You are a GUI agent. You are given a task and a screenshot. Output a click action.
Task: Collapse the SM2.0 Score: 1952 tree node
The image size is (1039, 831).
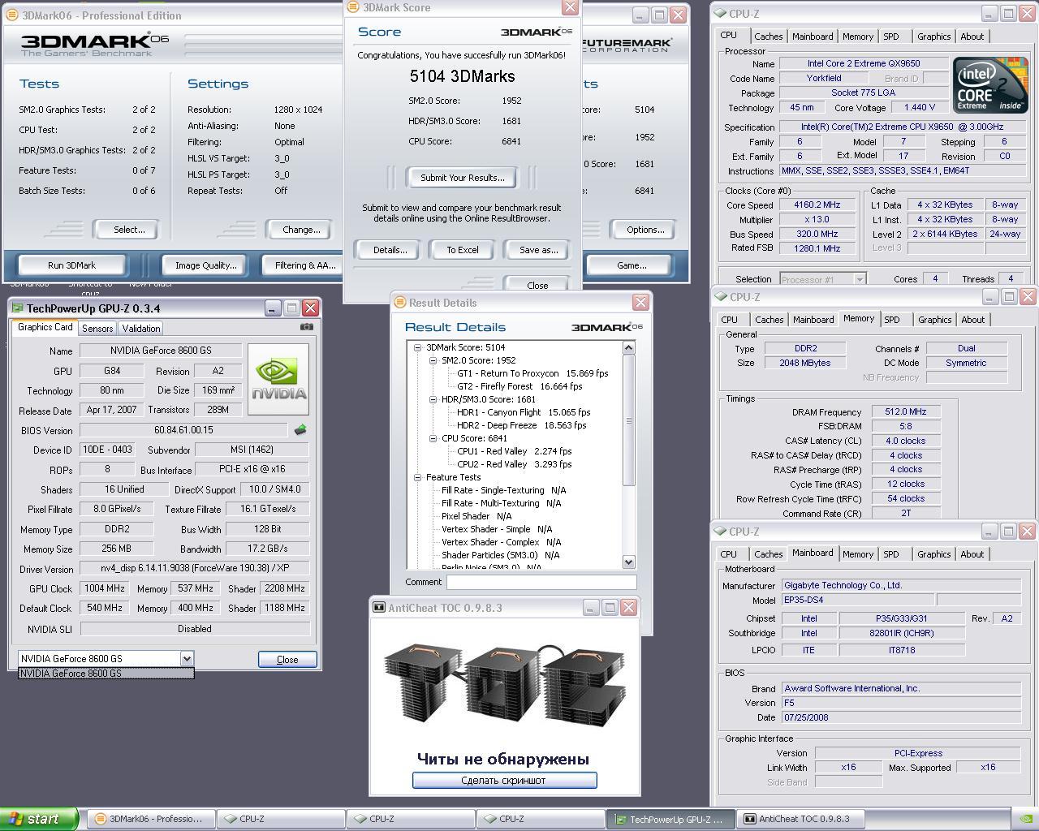pyautogui.click(x=433, y=360)
